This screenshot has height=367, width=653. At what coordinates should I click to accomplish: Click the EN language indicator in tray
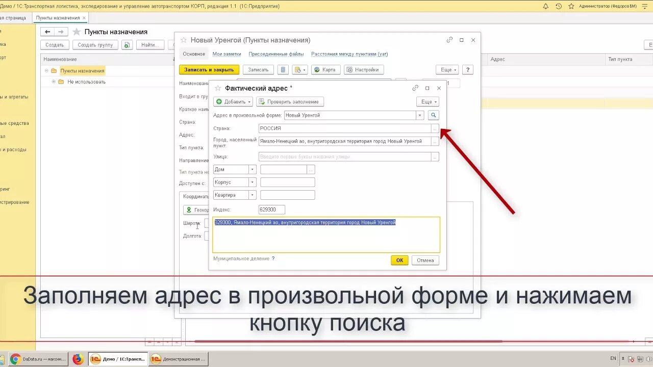click(613, 358)
